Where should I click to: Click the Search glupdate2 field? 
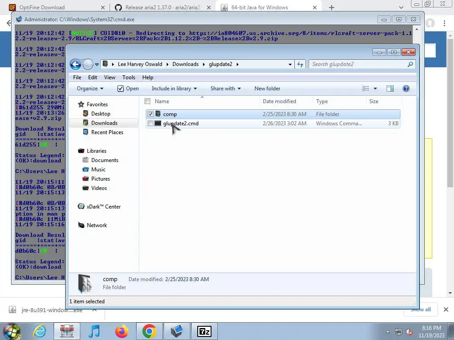click(362, 64)
